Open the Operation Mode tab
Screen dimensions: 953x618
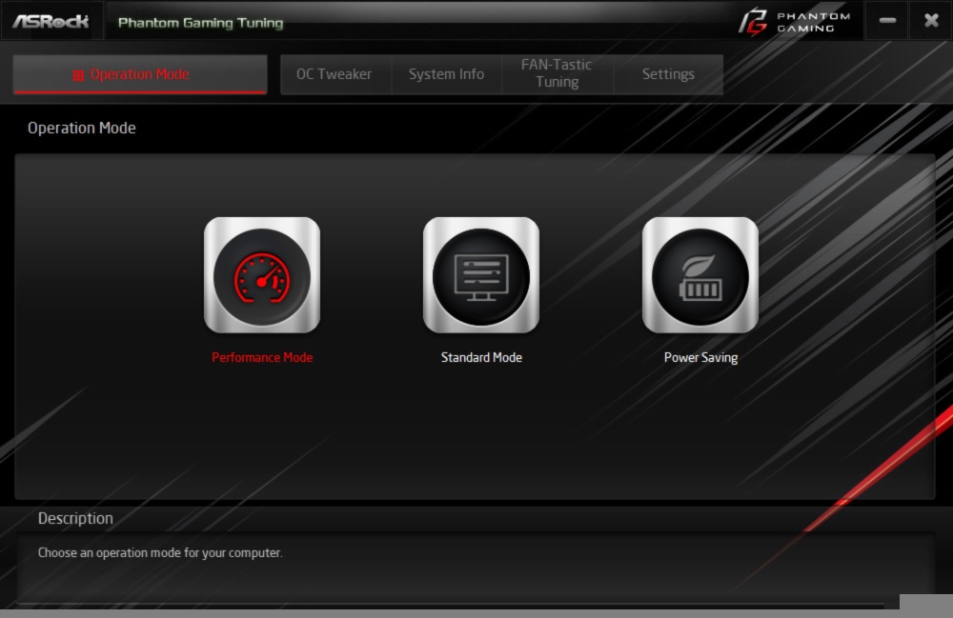(140, 74)
